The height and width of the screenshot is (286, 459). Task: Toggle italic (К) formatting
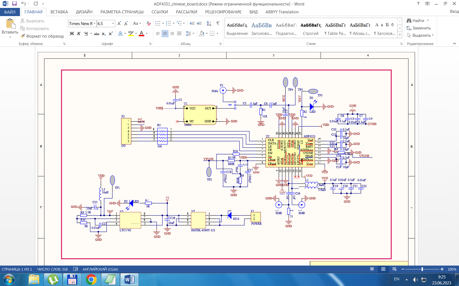pos(79,34)
